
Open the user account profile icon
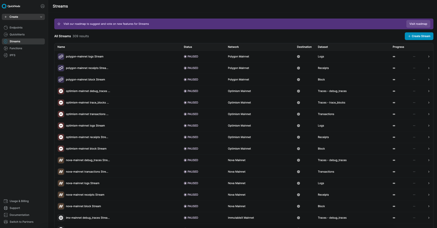click(43, 6)
